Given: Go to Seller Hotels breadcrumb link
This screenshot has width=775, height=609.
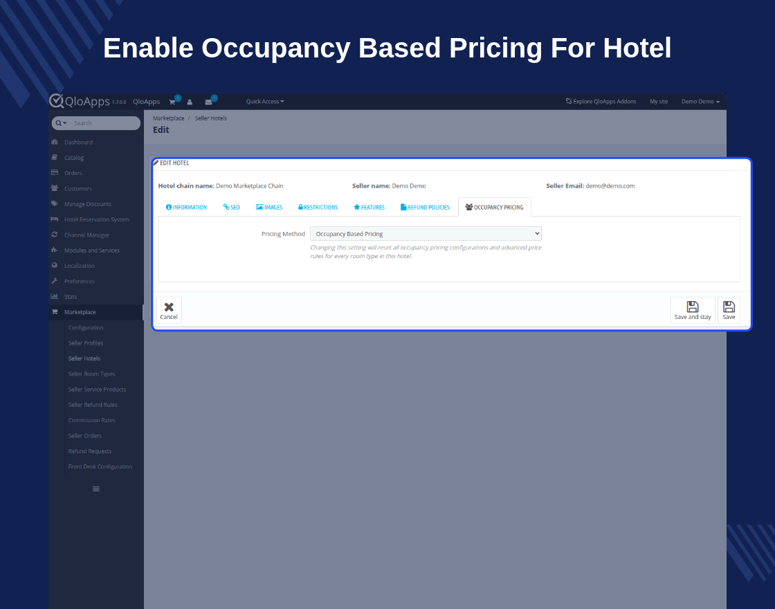Looking at the screenshot, I should tap(211, 118).
